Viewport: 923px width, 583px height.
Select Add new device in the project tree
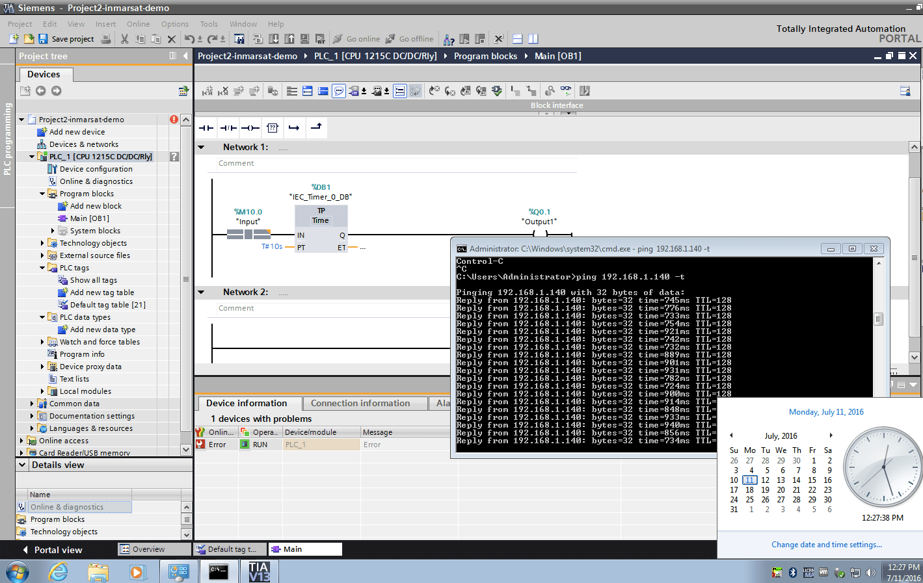(77, 132)
